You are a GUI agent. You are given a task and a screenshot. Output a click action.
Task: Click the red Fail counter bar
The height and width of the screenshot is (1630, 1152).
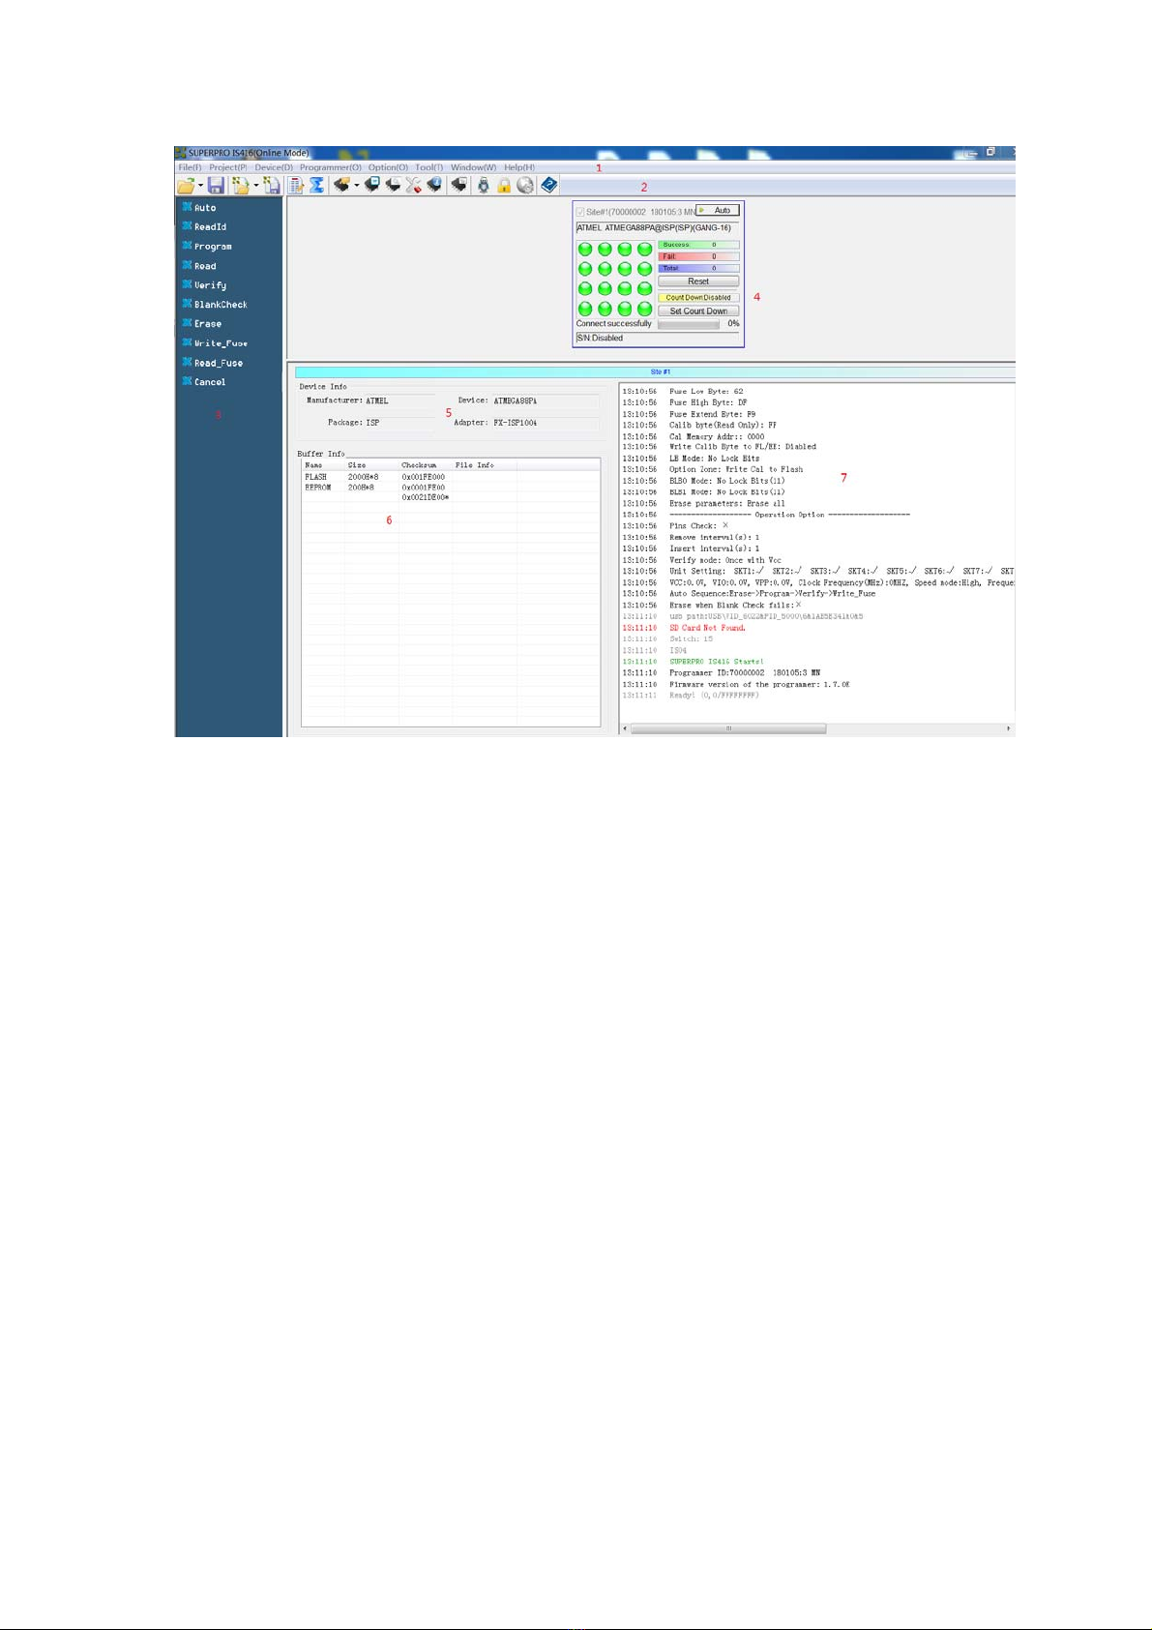698,256
